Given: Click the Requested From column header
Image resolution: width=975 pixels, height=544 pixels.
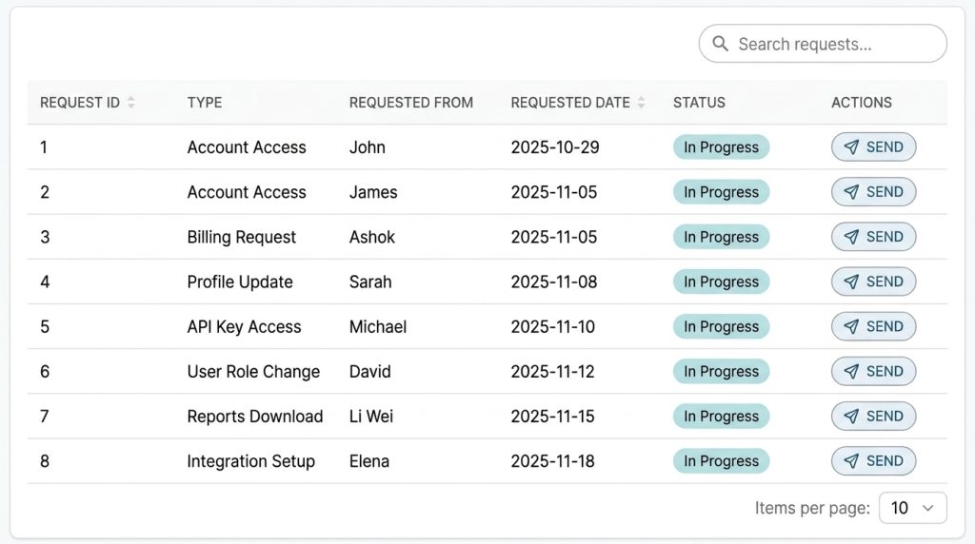Looking at the screenshot, I should pyautogui.click(x=410, y=103).
